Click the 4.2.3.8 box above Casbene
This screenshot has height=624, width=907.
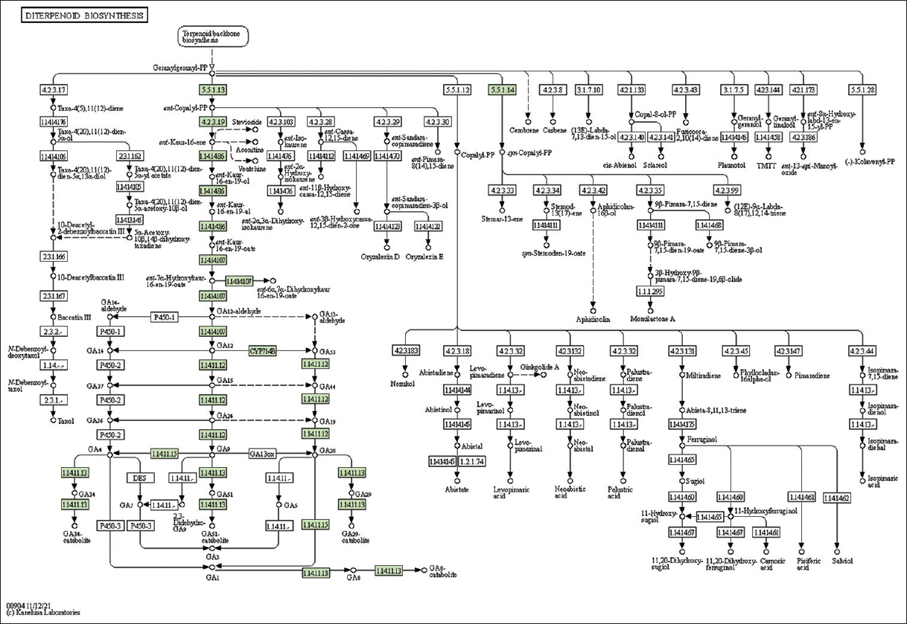pos(553,90)
